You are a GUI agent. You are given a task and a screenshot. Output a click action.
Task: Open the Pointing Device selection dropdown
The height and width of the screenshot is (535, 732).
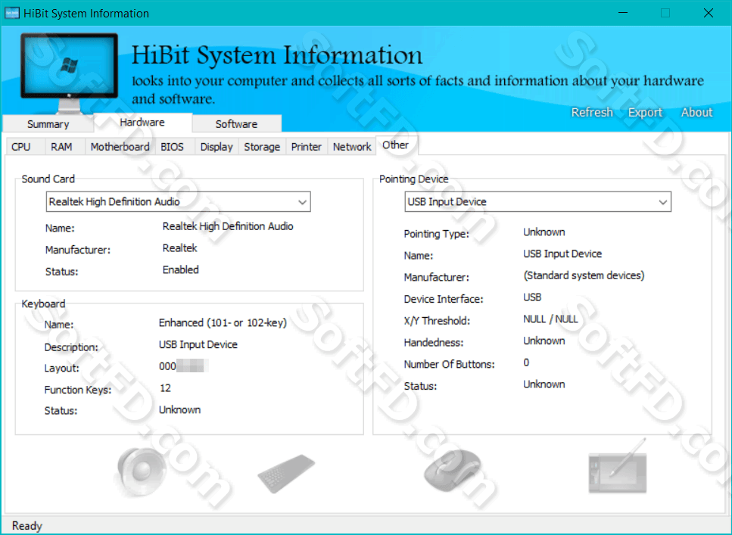pos(537,202)
